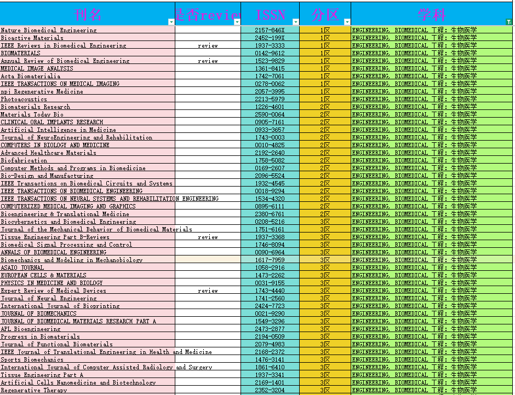Select the 学科 header cell
Screen dimensions: 515x395
(432, 14)
